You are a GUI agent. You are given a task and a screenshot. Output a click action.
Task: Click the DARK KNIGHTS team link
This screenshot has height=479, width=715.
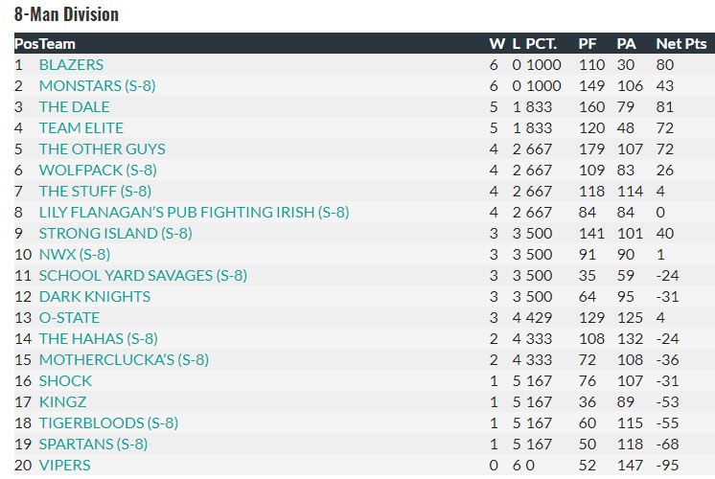point(94,296)
